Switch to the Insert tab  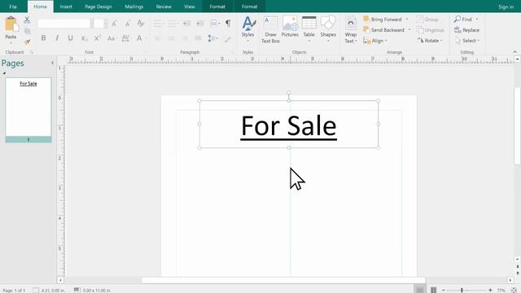(x=66, y=7)
